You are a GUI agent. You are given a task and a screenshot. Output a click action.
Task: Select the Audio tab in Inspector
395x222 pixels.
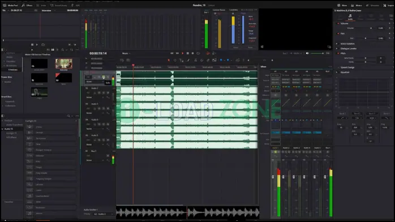tap(350, 17)
